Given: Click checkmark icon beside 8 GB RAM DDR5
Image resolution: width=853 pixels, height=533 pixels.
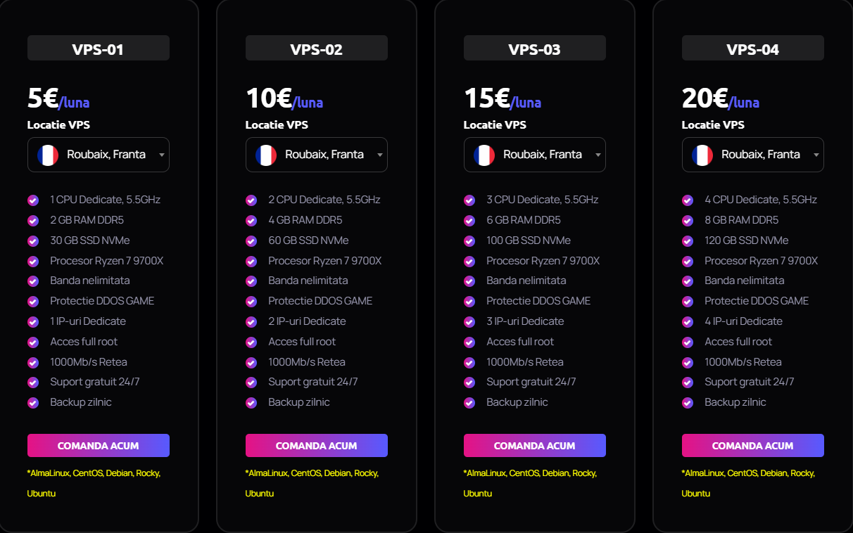Looking at the screenshot, I should click(x=688, y=220).
